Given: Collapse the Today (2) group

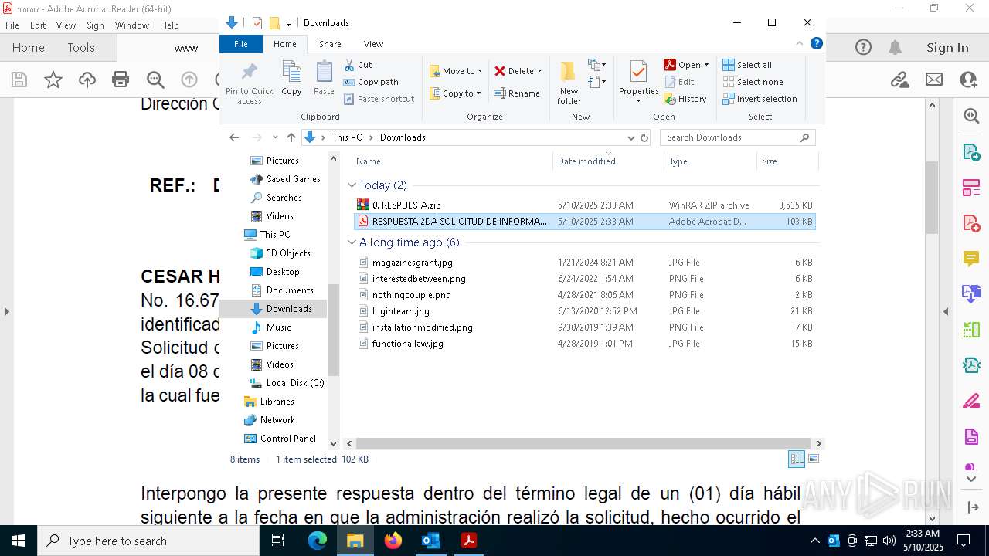Looking at the screenshot, I should click(x=352, y=185).
